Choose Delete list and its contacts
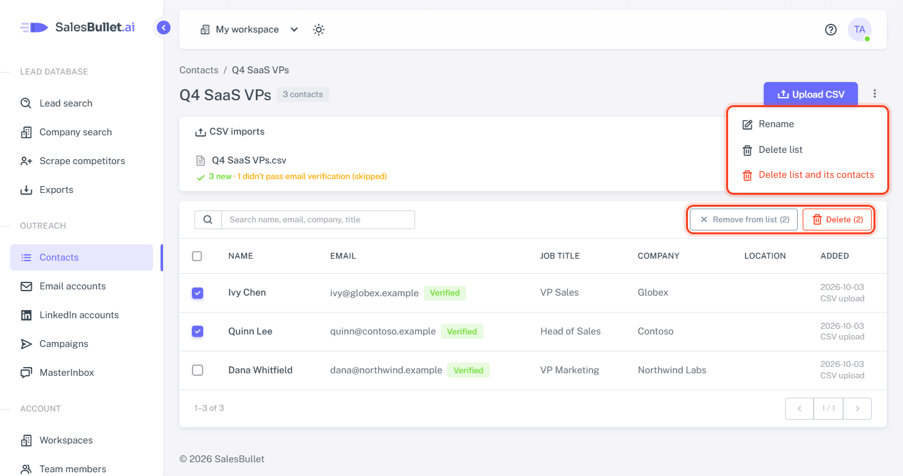 coord(808,175)
